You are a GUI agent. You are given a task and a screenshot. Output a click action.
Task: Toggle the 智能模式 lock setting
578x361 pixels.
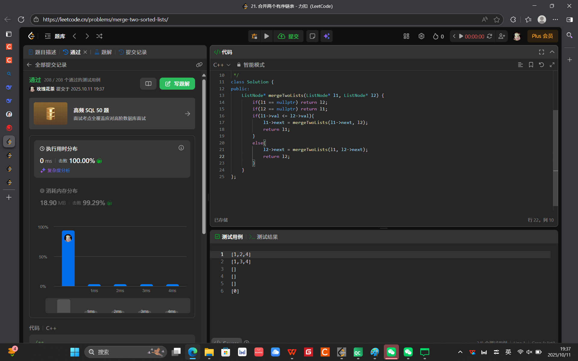250,65
